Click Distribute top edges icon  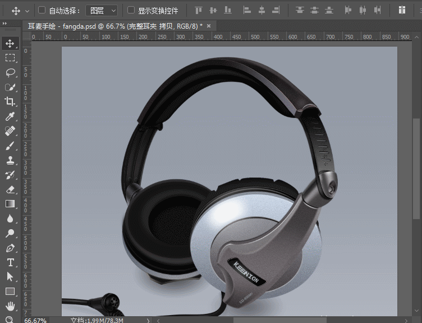click(300, 11)
